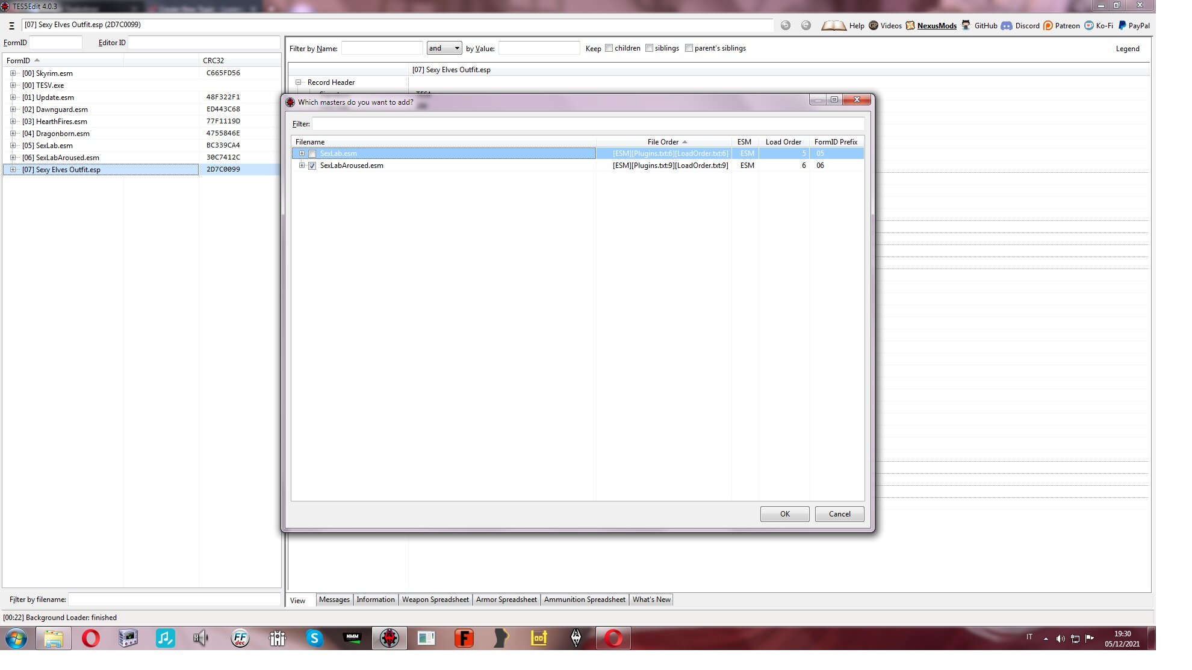Open the Legend button
The image size is (1192, 670).
(x=1128, y=49)
